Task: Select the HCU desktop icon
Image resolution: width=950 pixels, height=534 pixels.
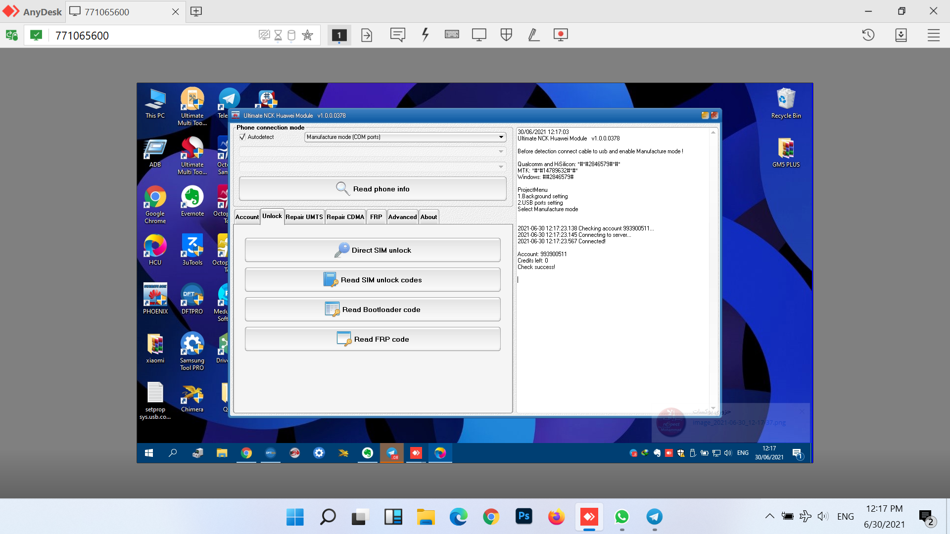Action: pyautogui.click(x=155, y=250)
